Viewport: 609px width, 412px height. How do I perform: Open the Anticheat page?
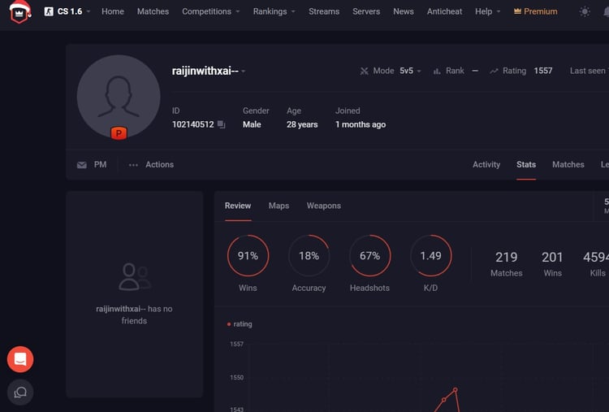tap(444, 11)
